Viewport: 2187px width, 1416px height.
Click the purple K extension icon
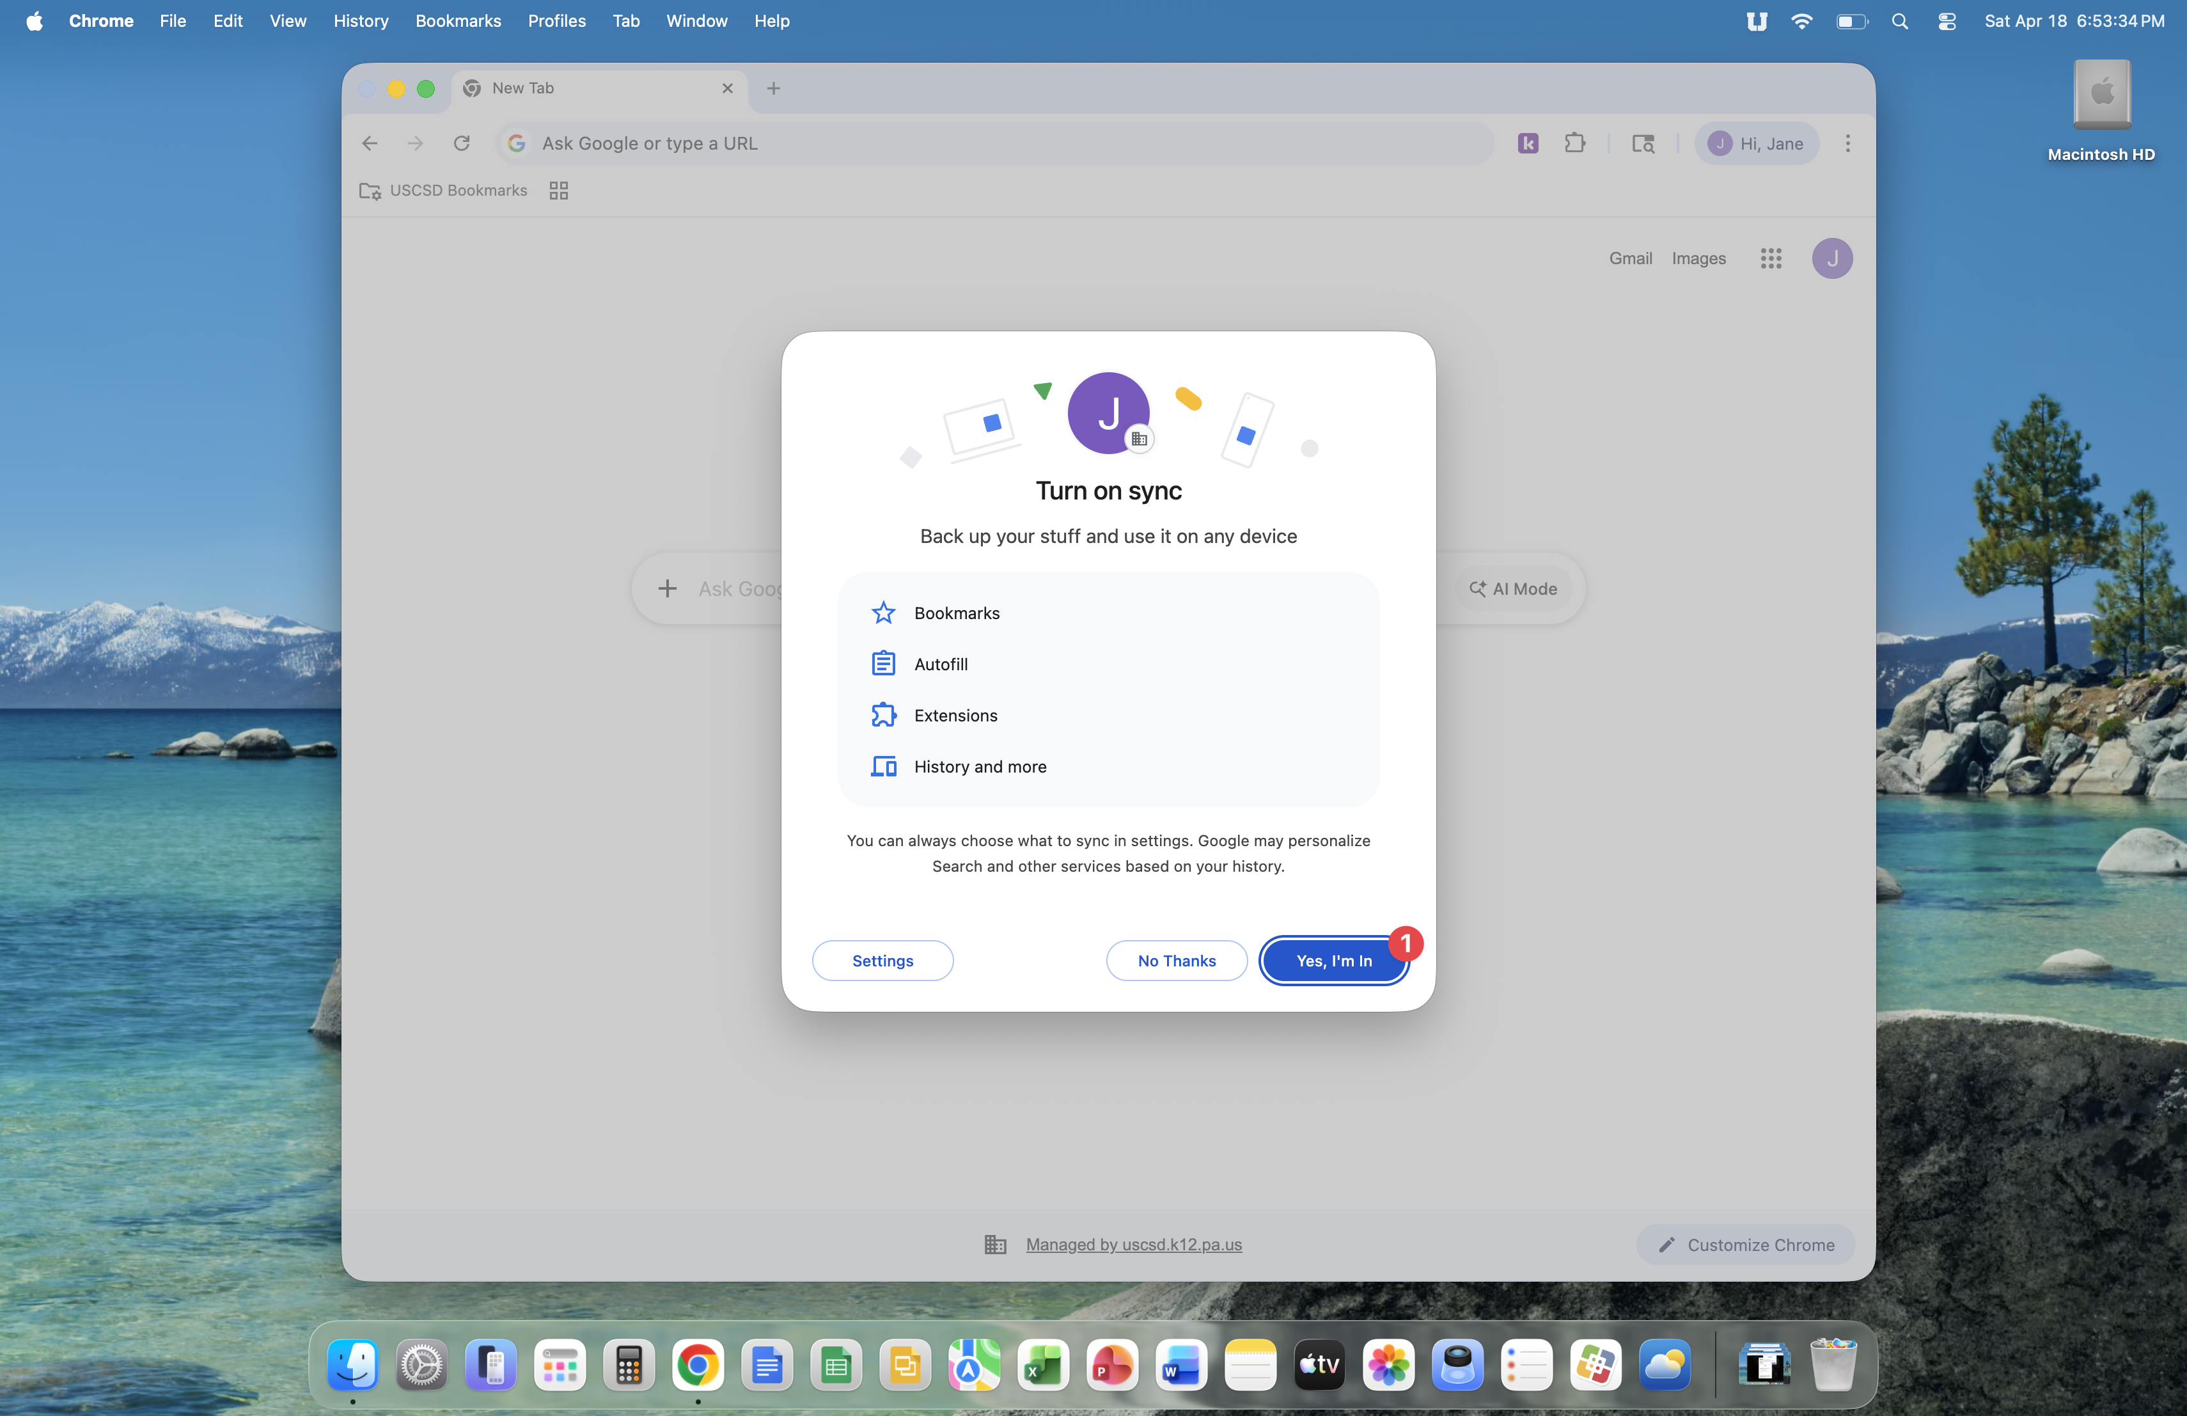coord(1528,143)
